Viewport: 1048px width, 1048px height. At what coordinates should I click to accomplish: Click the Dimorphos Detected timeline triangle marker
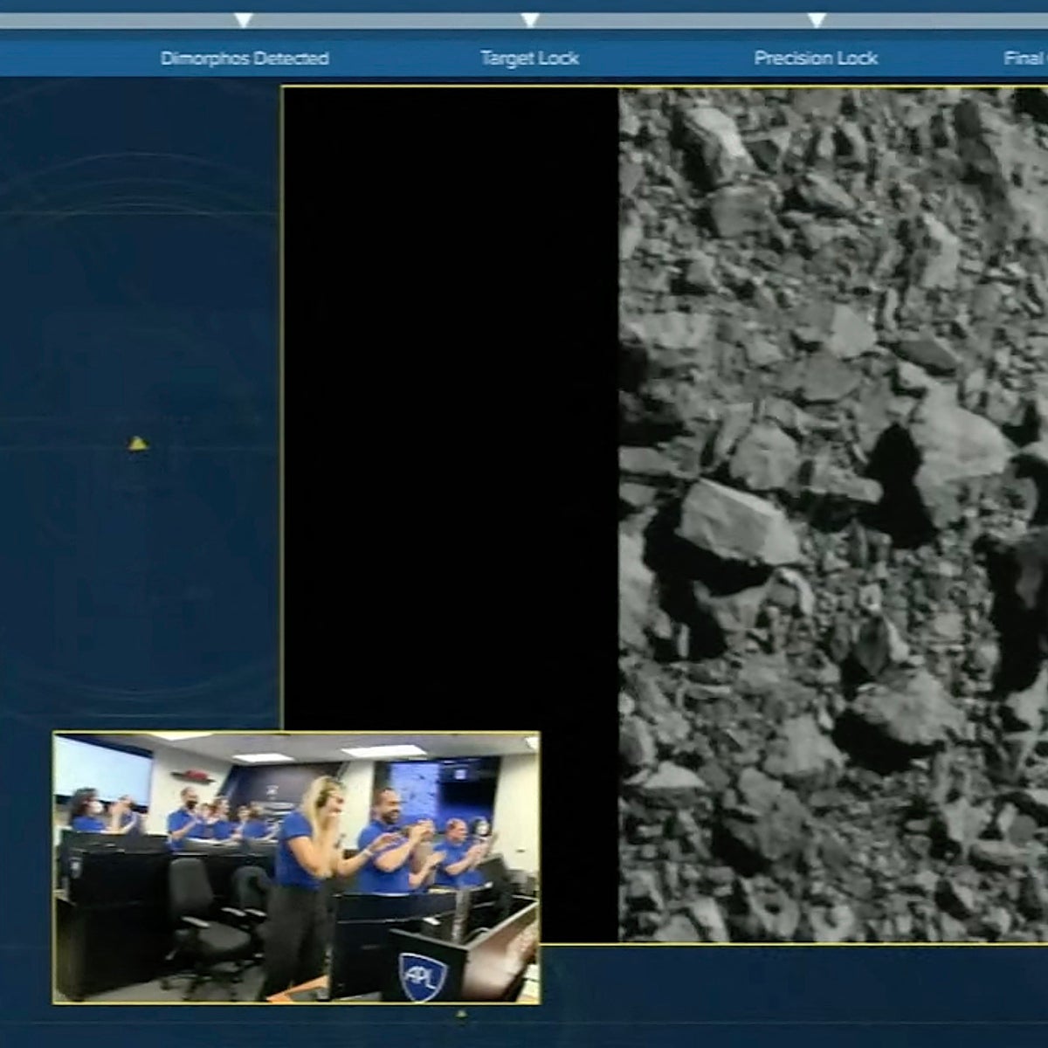pyautogui.click(x=244, y=19)
